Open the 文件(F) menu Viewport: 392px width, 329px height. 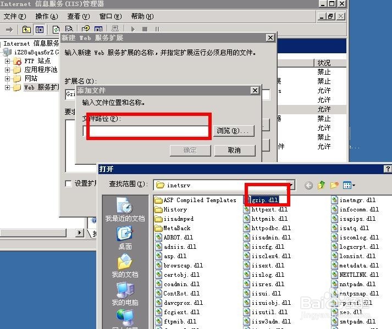(x=15, y=16)
